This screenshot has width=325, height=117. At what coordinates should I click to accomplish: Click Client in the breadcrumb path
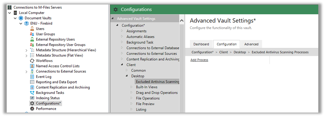[223, 52]
